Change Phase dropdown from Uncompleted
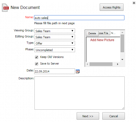This screenshot has height=122, width=136. click(x=55, y=50)
